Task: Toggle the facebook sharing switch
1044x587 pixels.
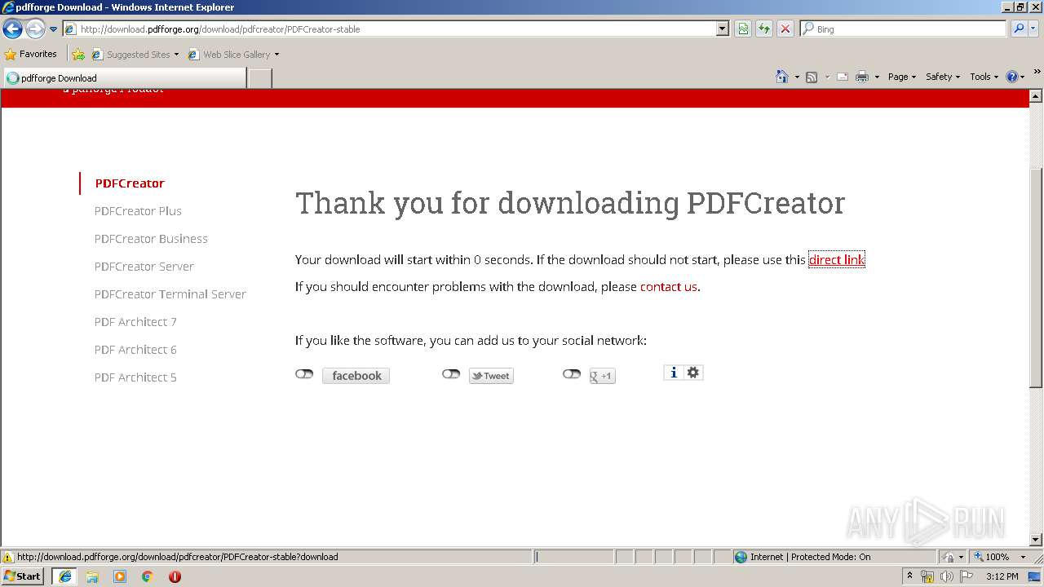Action: point(304,374)
